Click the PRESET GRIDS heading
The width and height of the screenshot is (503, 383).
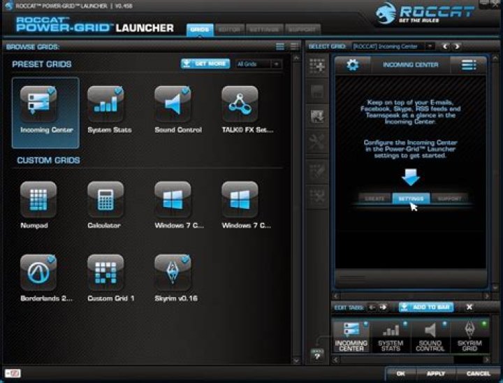point(42,64)
